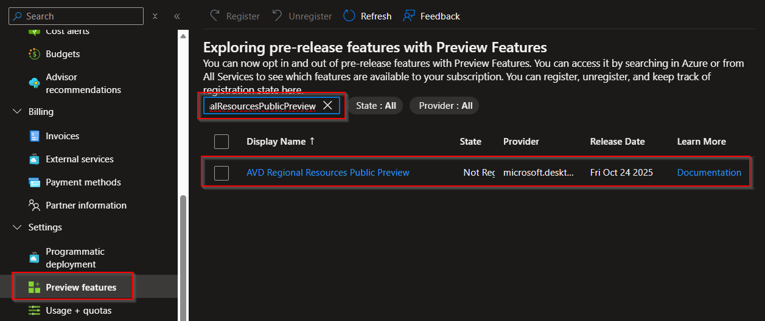
Task: Select Preview features menu item
Action: [x=81, y=288]
